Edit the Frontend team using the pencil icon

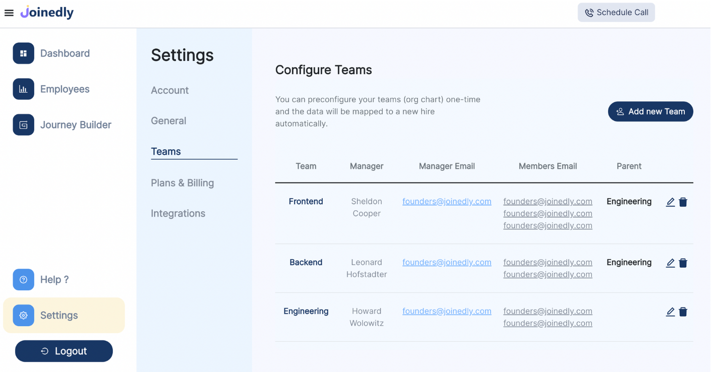click(670, 202)
